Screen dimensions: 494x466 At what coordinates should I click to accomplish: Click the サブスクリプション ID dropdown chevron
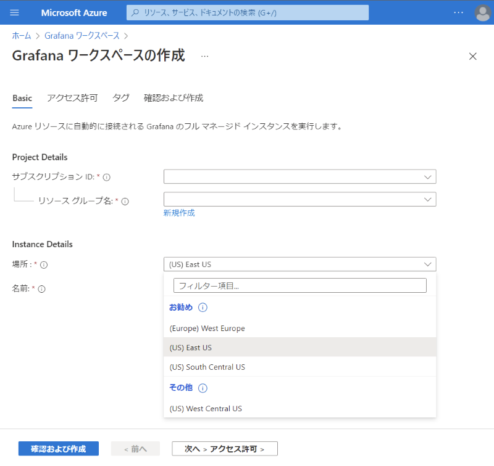pos(427,177)
